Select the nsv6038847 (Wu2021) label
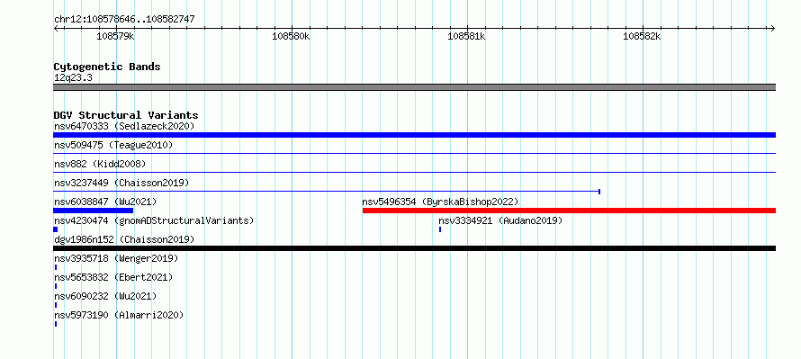This screenshot has width=801, height=359. (105, 202)
